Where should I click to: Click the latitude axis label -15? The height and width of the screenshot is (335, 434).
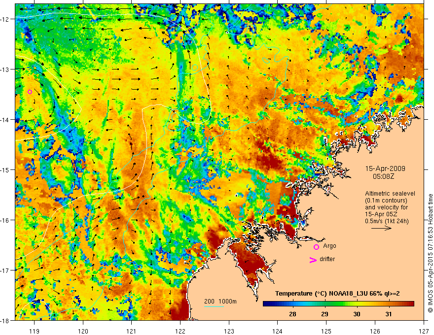point(5,169)
